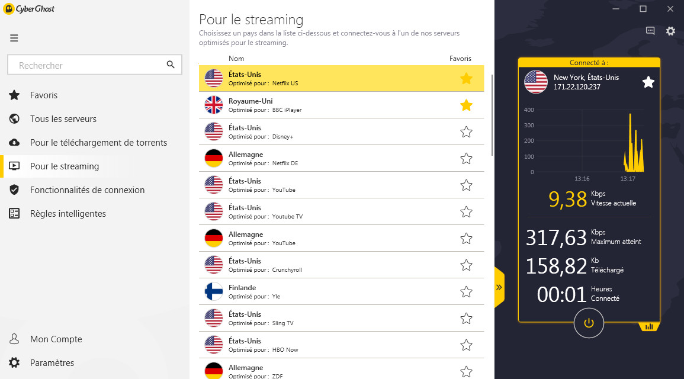Select Finlande Yle server row
This screenshot has width=684, height=379.
tap(341, 292)
